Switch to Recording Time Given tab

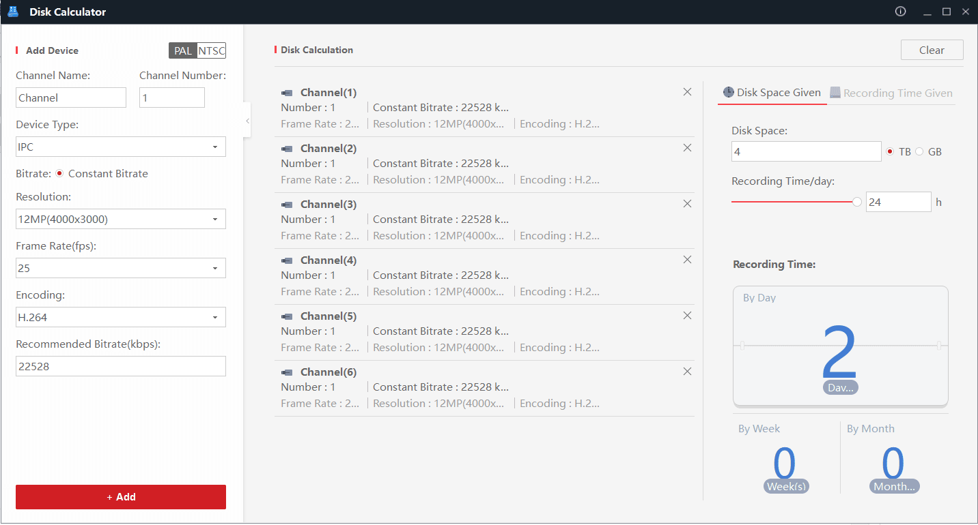click(x=891, y=93)
